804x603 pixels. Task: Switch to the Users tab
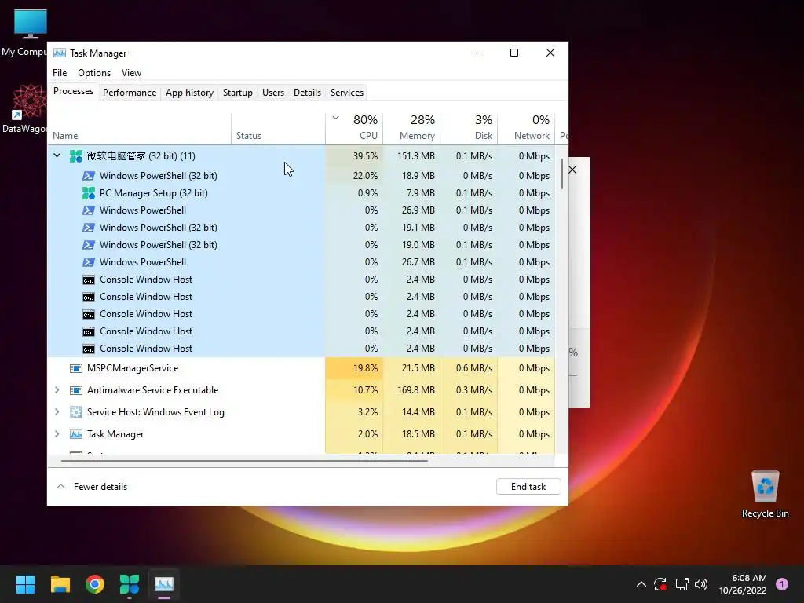point(272,93)
